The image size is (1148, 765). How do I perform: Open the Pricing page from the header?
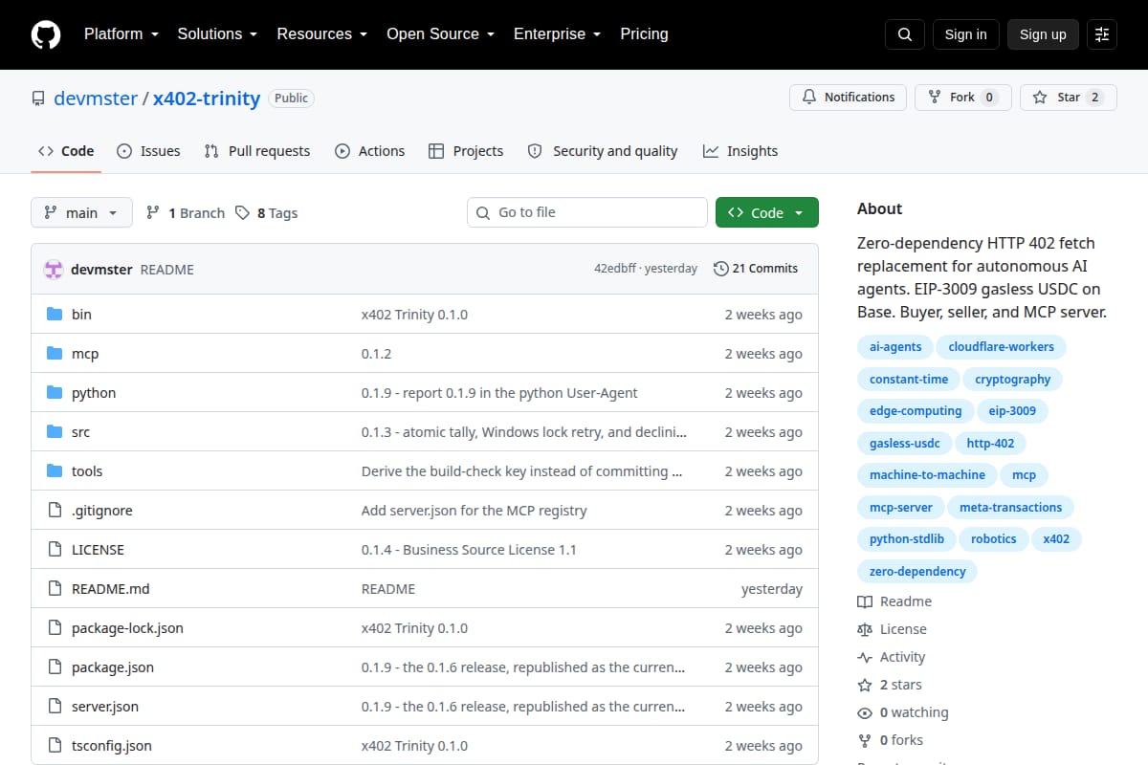644,33
